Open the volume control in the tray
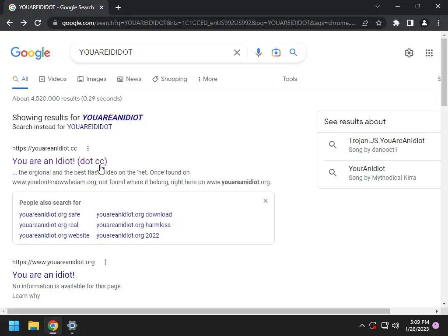Screen dimensions: 448x336 pyautogui.click(x=395, y=325)
